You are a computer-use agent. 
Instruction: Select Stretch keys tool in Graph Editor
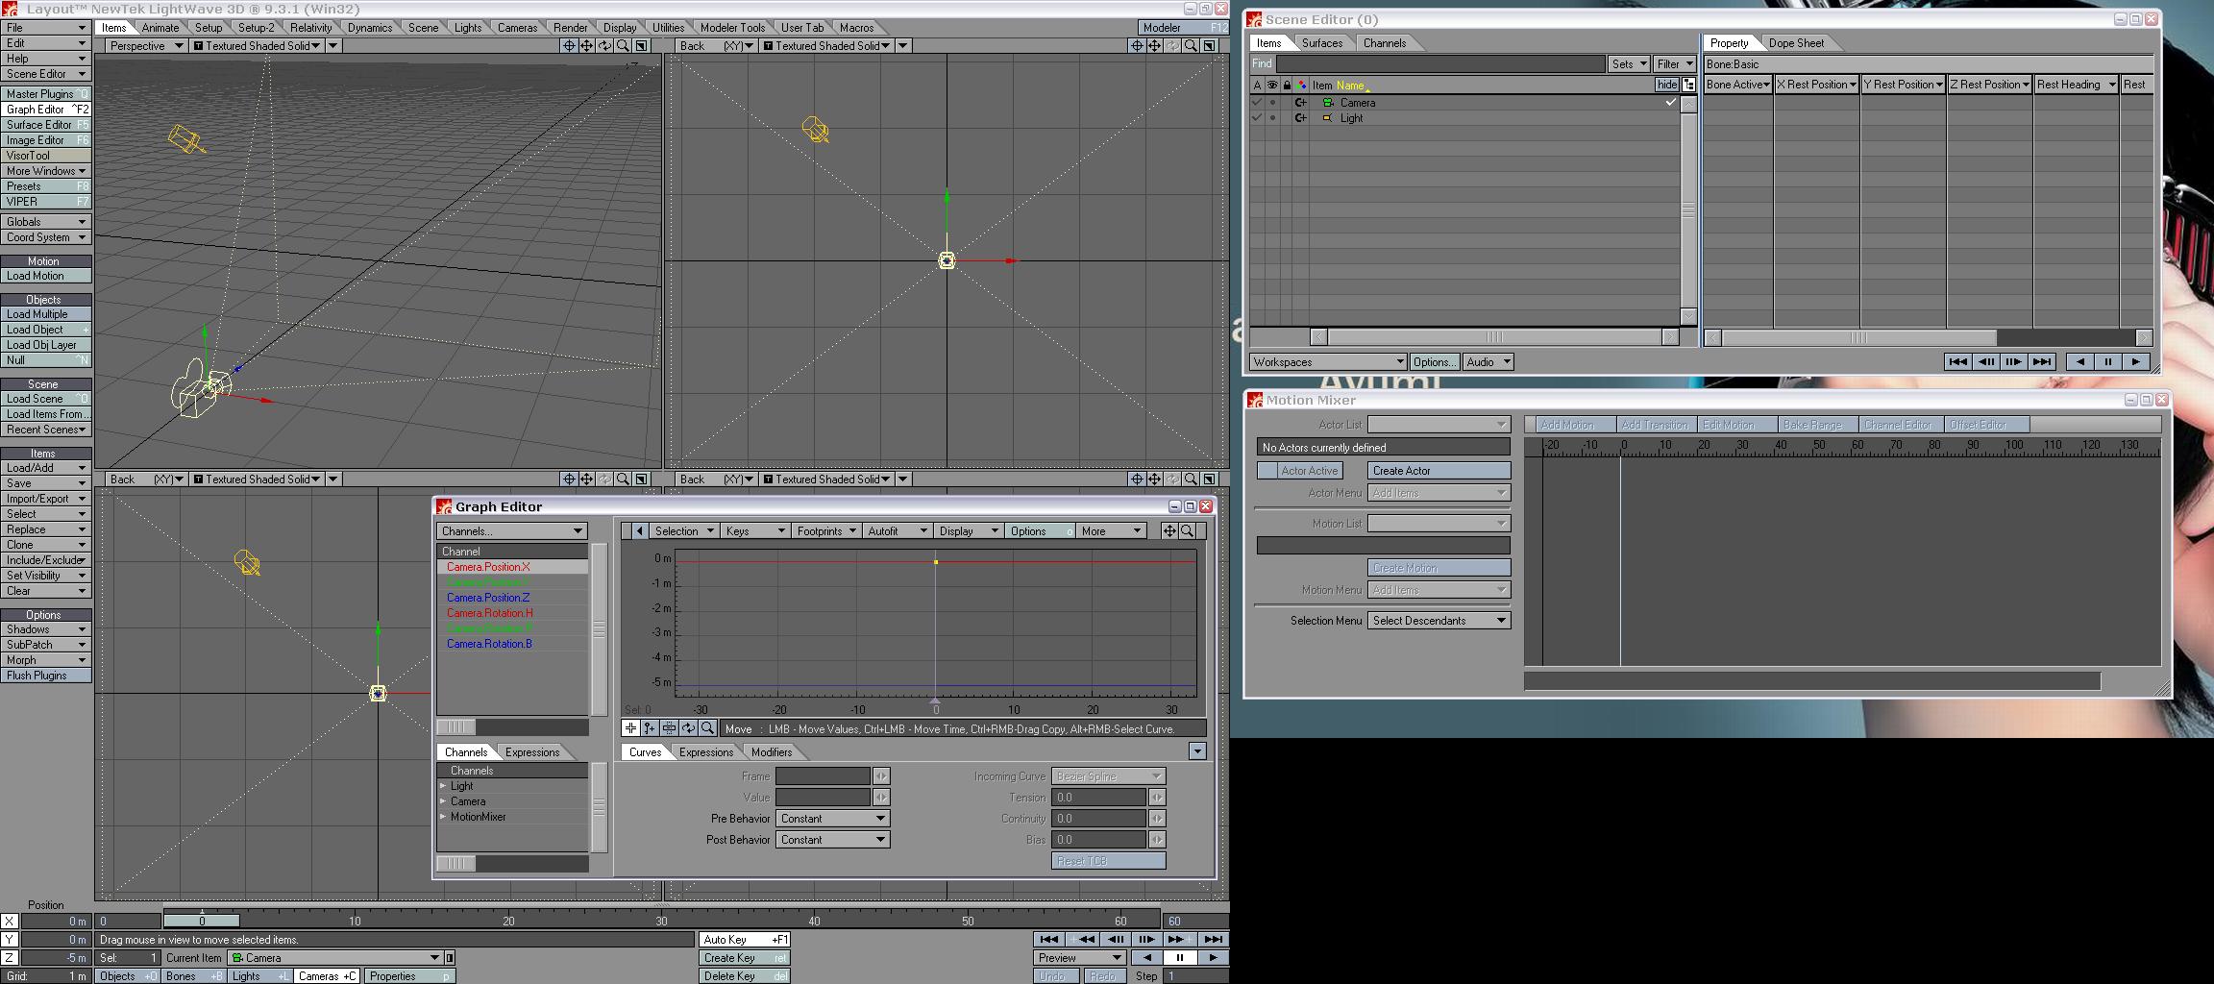point(669,728)
